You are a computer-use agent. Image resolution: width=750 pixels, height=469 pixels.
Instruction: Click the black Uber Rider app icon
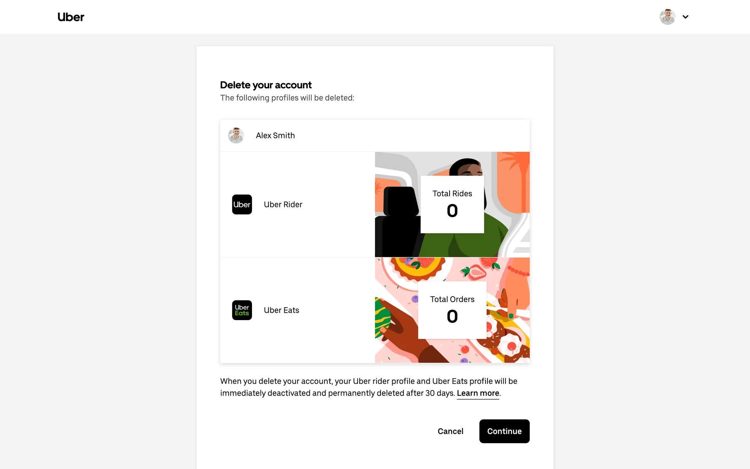tap(242, 204)
